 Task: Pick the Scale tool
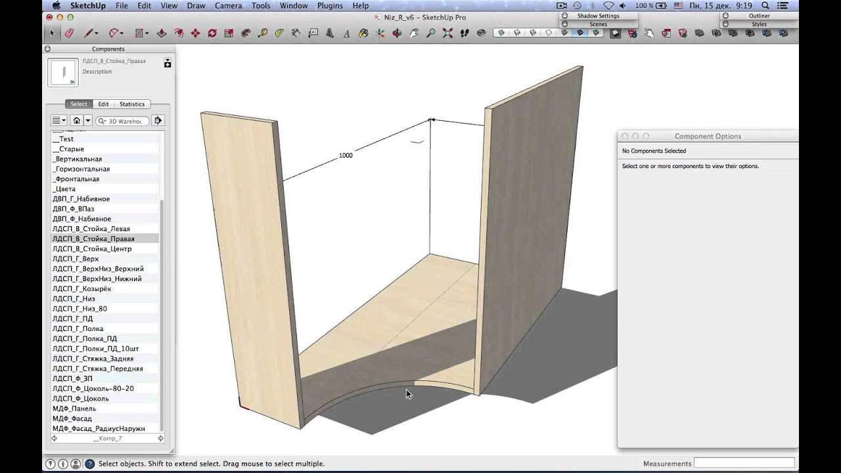point(229,33)
